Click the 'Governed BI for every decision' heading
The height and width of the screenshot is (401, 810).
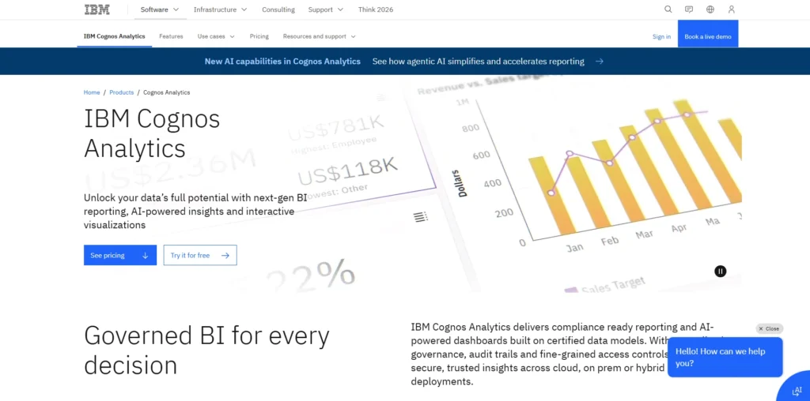click(206, 350)
